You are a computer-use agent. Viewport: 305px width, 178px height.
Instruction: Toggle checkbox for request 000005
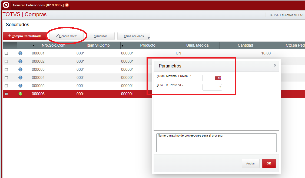(x=6, y=86)
